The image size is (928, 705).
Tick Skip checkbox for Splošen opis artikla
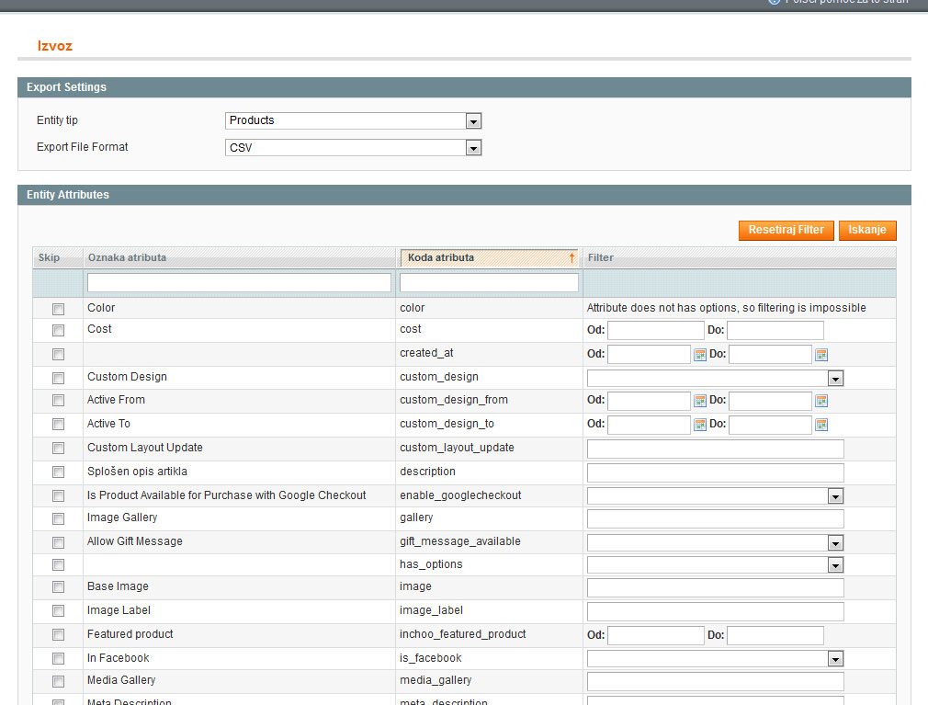pyautogui.click(x=58, y=472)
